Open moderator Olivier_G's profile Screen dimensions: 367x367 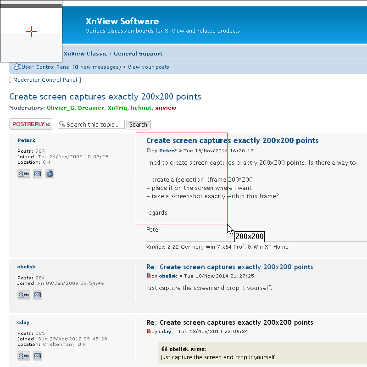coord(61,108)
